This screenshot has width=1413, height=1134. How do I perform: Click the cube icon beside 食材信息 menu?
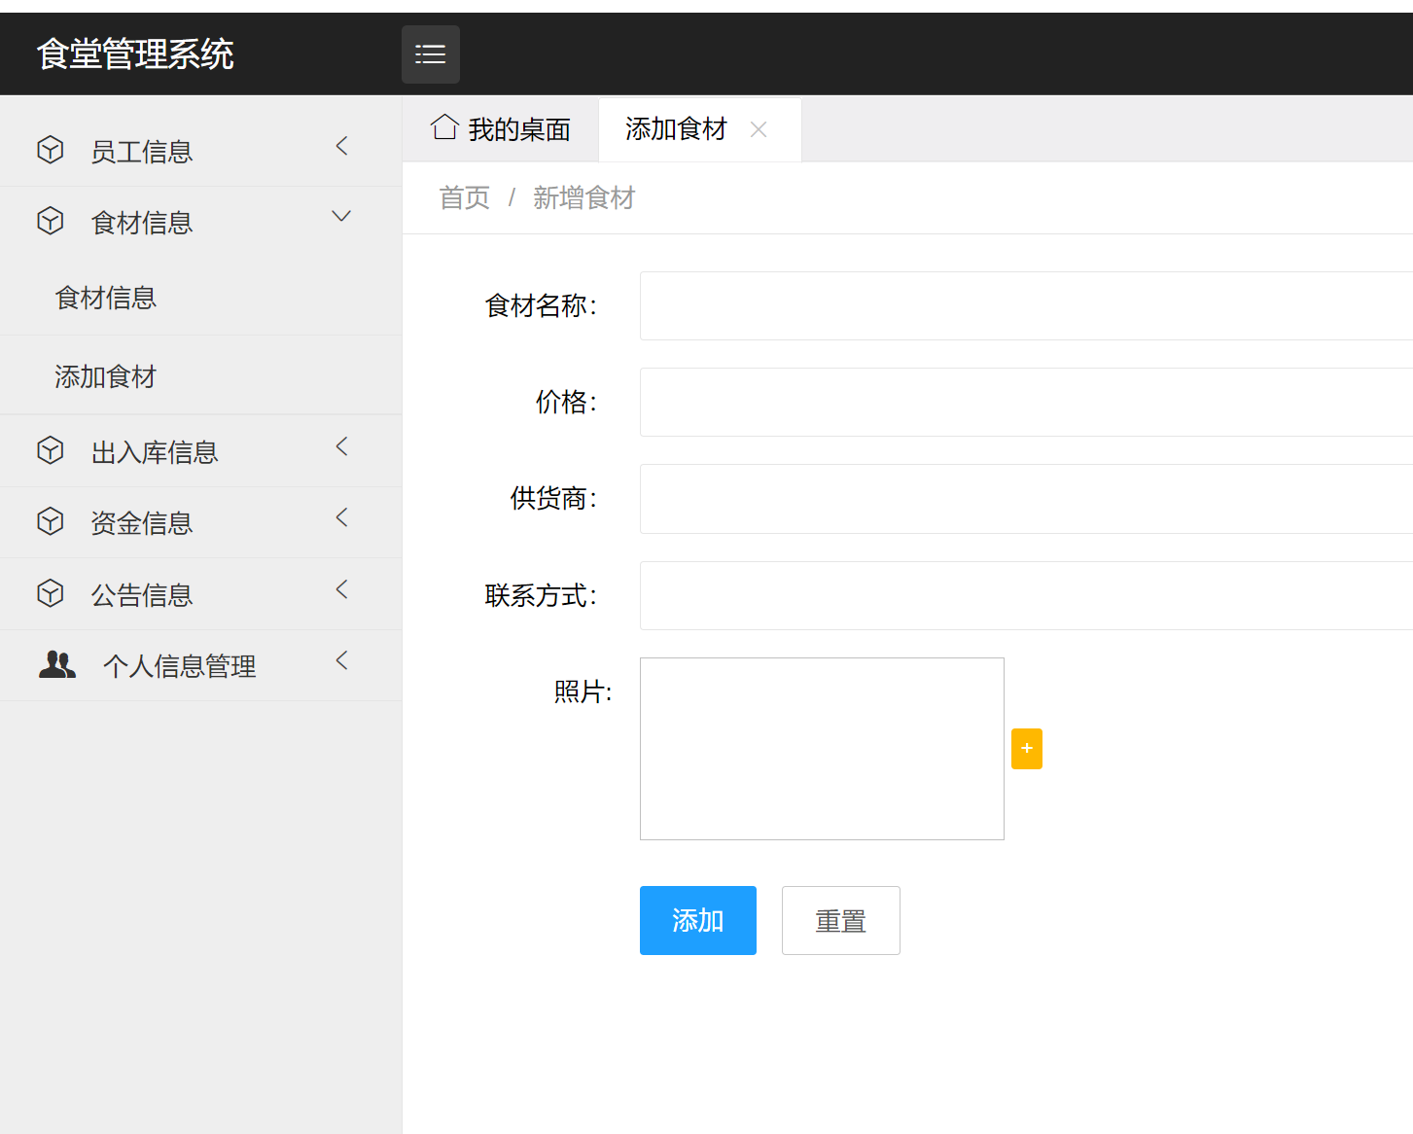point(51,221)
